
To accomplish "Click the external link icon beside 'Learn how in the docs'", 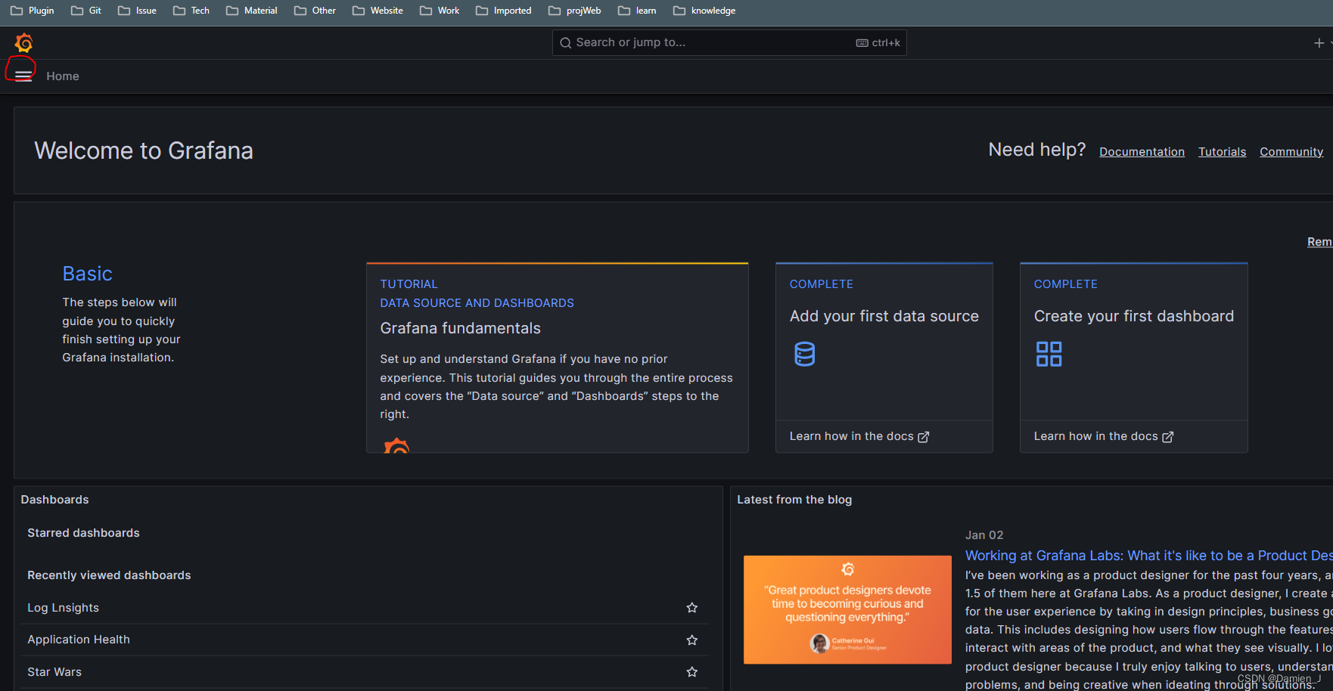I will coord(923,436).
